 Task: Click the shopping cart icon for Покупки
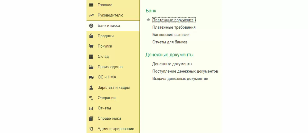[x=91, y=46]
